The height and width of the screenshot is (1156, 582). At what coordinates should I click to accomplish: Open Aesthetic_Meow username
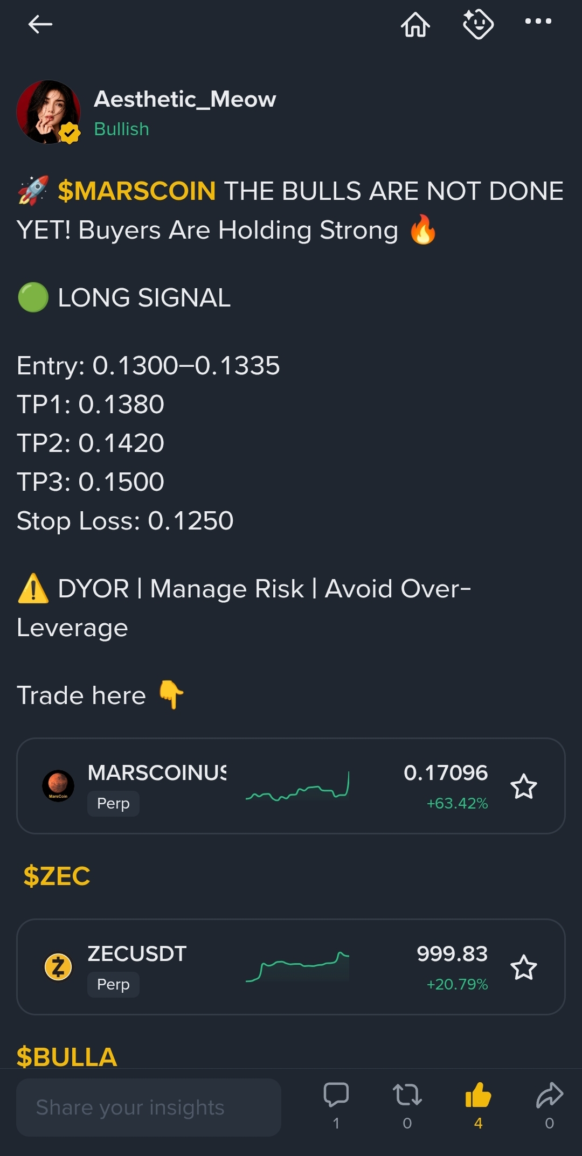(x=185, y=99)
